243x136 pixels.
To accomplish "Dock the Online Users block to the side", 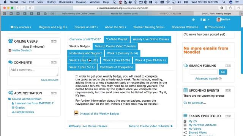I will 55,41.
